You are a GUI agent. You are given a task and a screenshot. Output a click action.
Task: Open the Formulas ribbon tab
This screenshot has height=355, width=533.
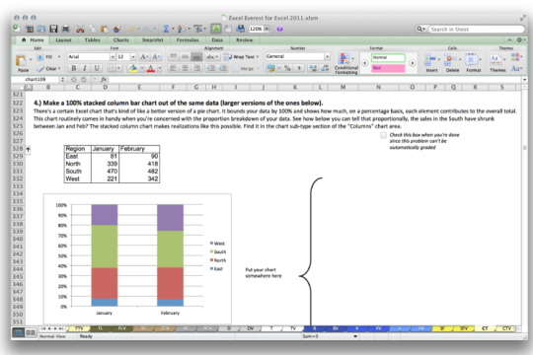click(x=188, y=40)
